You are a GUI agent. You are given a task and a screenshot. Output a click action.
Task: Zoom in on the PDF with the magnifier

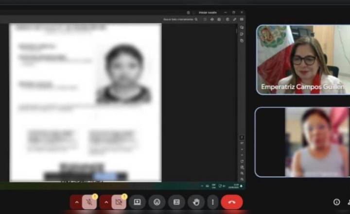pyautogui.click(x=242, y=173)
